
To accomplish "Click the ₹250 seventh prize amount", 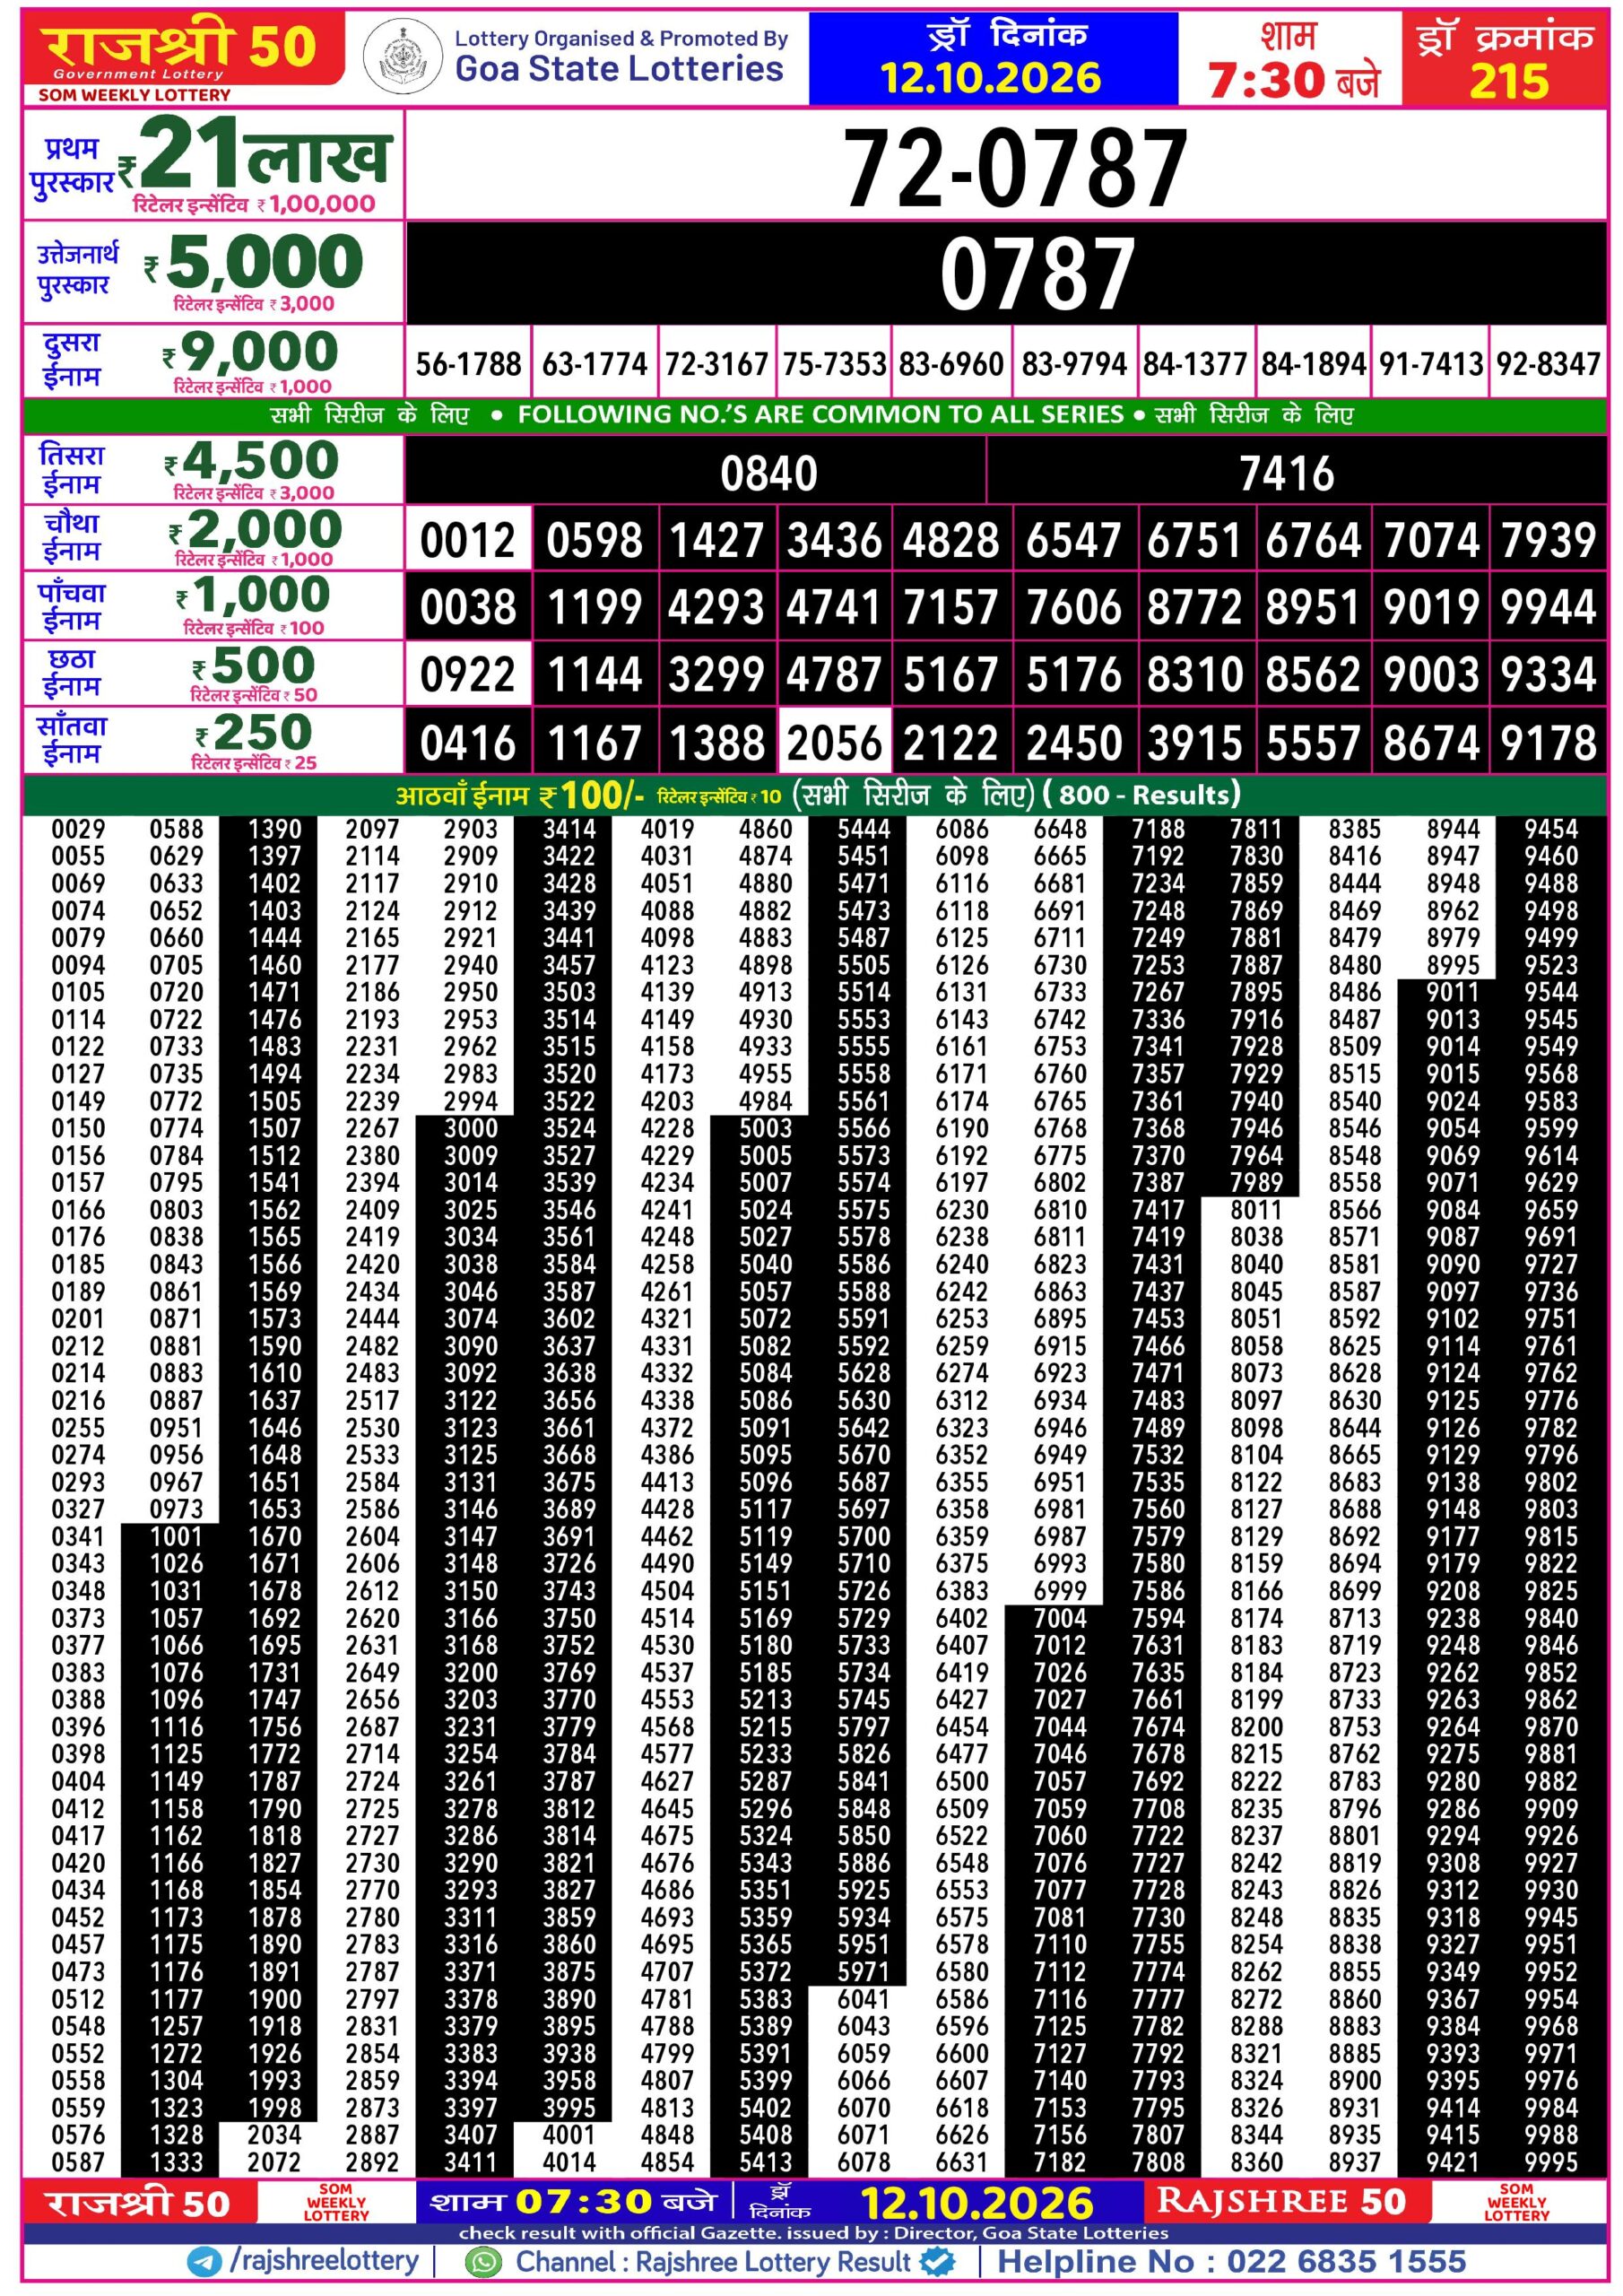I will coord(255,732).
